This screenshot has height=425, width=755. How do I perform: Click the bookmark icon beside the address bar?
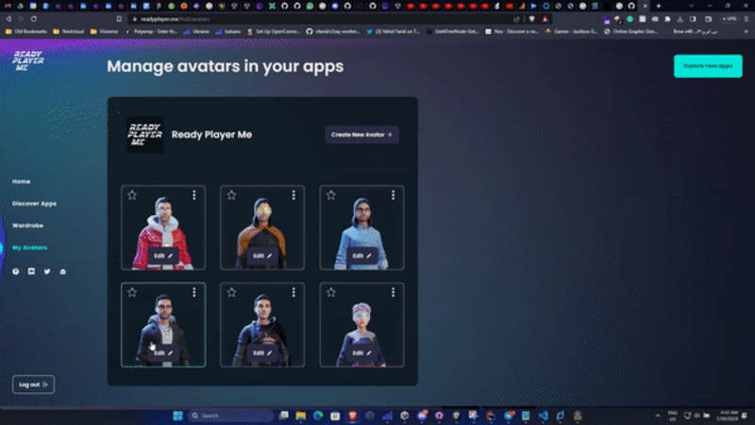[x=119, y=19]
